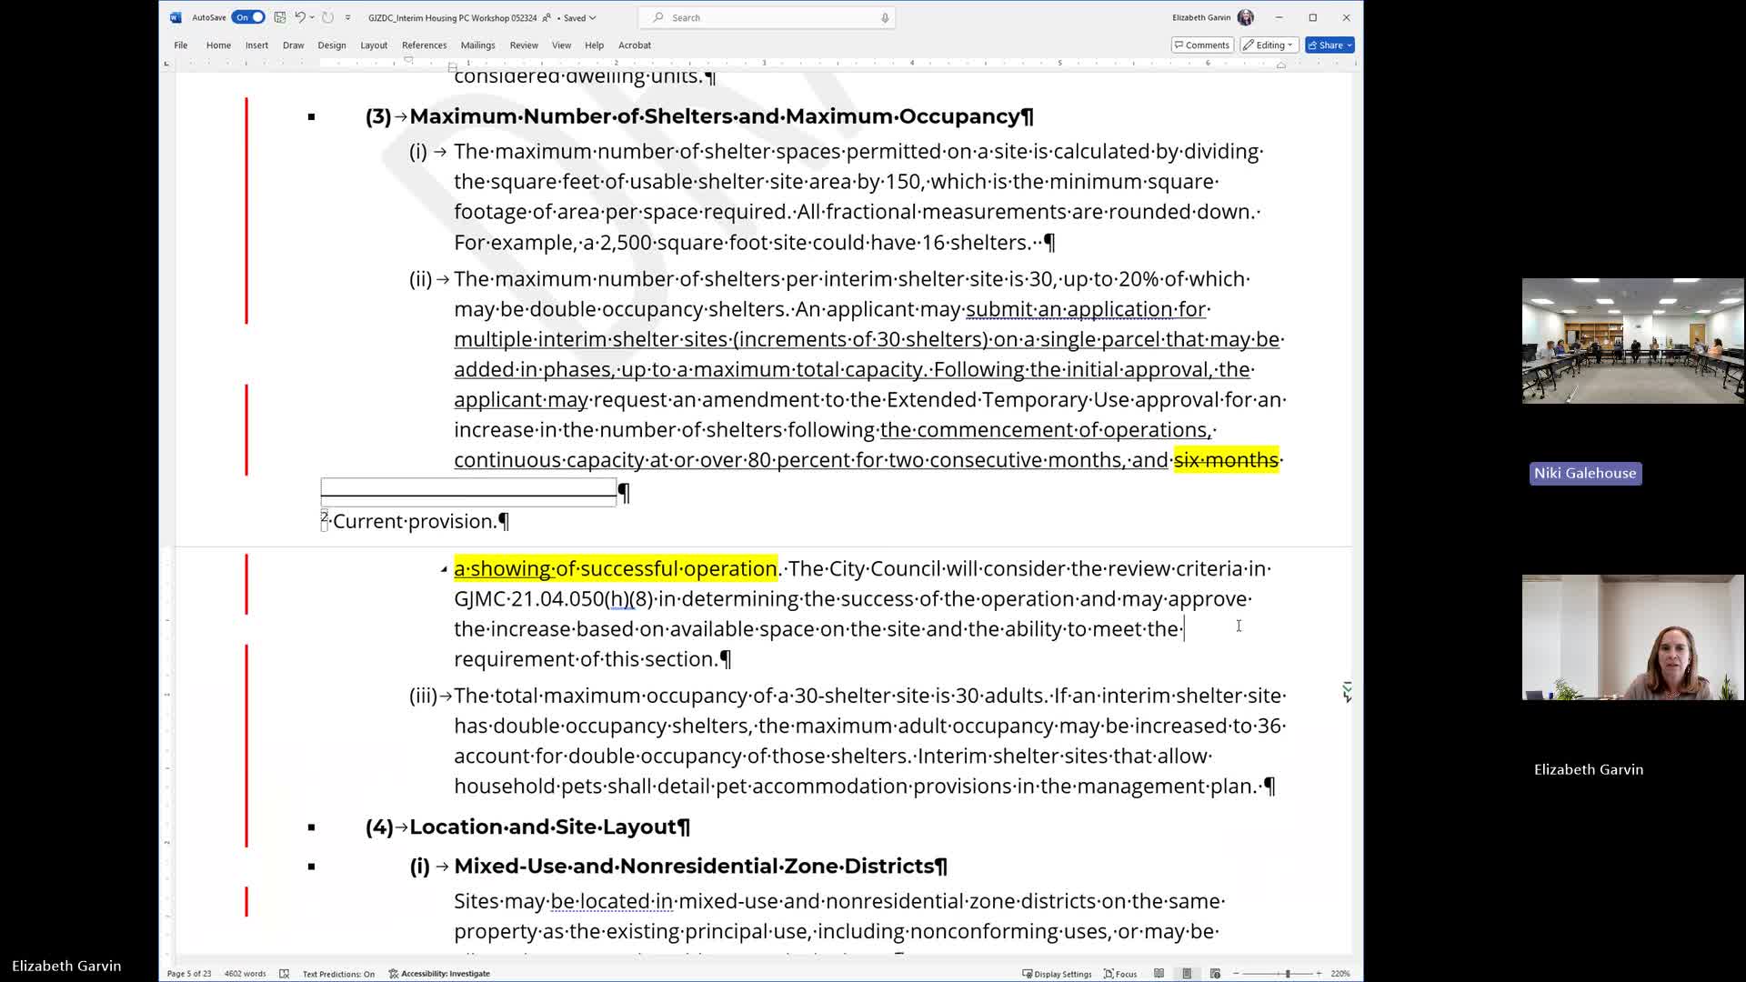
Task: Switch to Read Mode view icon
Action: point(1159,974)
